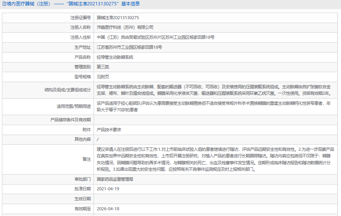The image size is (341, 216).
Task: Click the 其他内容 label
Action: pos(82,139)
